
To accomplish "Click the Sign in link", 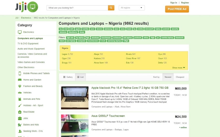I will point(174,3).
